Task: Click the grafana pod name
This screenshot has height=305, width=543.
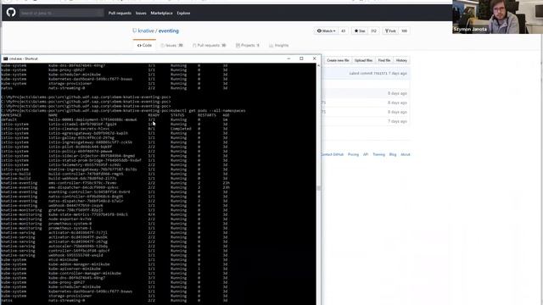Action: coord(76,210)
